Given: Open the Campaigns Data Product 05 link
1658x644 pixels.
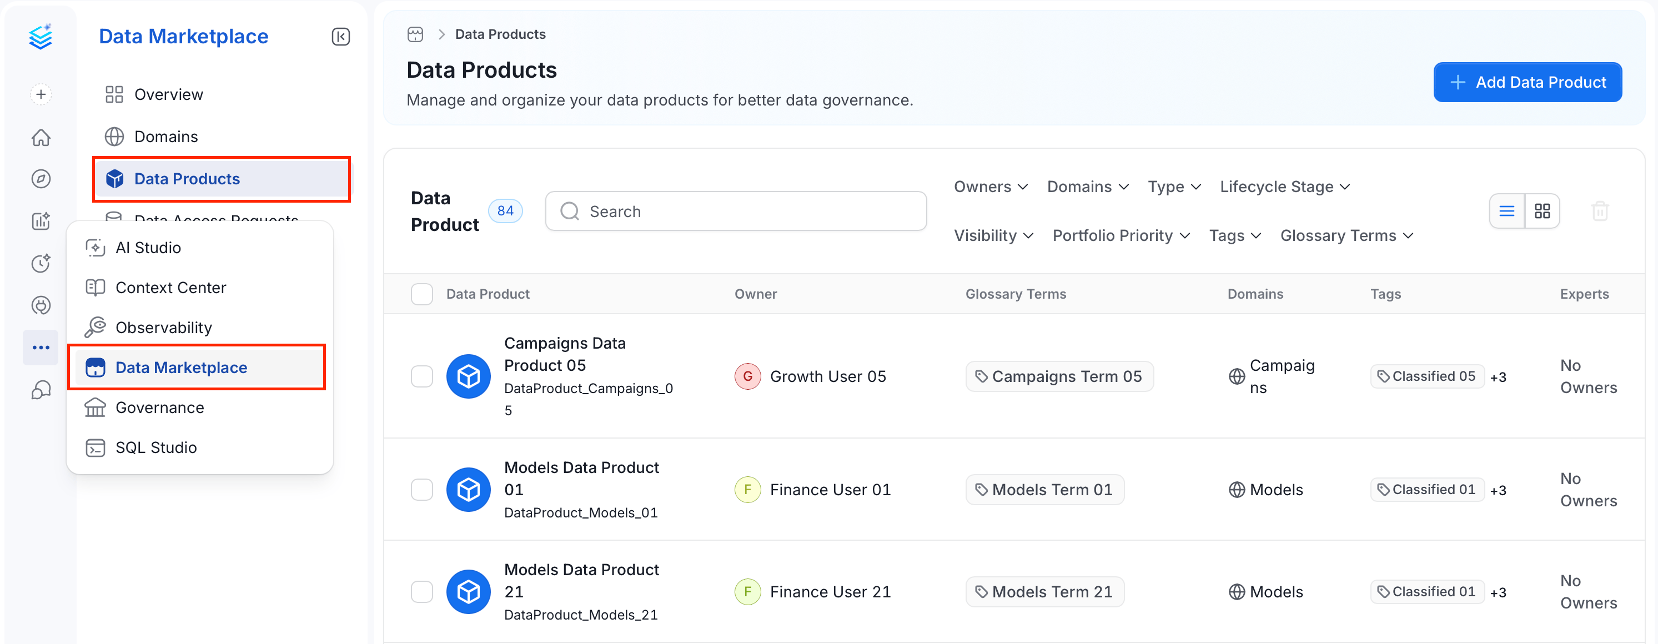Looking at the screenshot, I should (565, 355).
